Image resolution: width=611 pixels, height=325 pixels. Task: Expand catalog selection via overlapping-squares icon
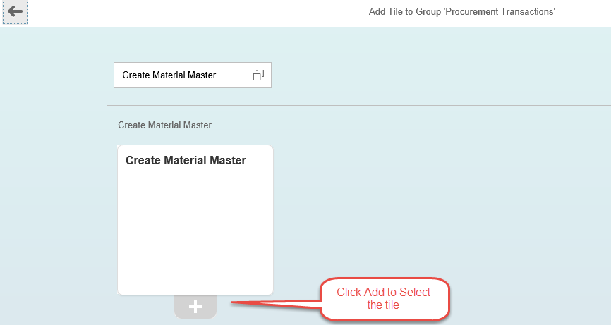click(x=258, y=75)
